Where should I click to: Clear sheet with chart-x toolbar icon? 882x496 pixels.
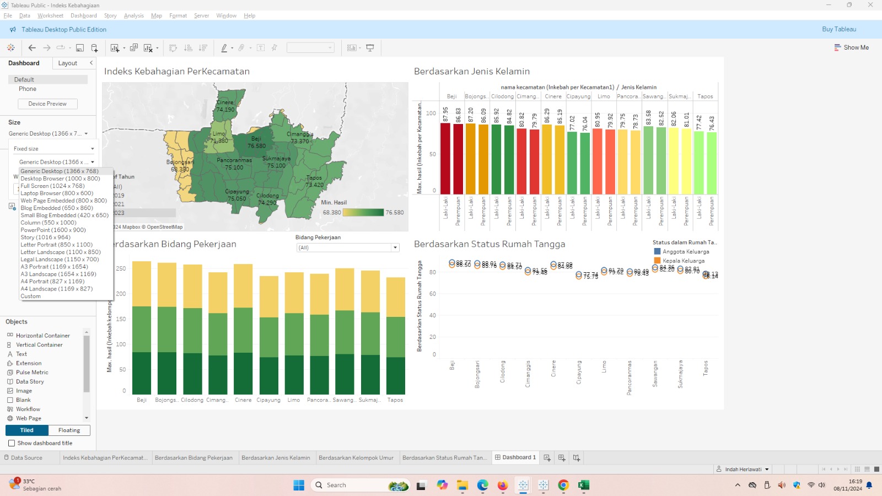click(x=148, y=48)
